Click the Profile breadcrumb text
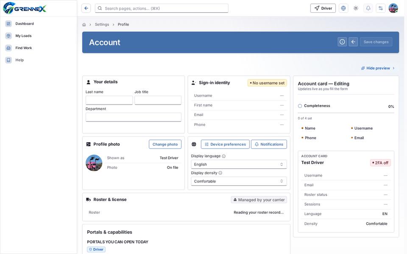Image resolution: width=407 pixels, height=254 pixels. point(123,25)
